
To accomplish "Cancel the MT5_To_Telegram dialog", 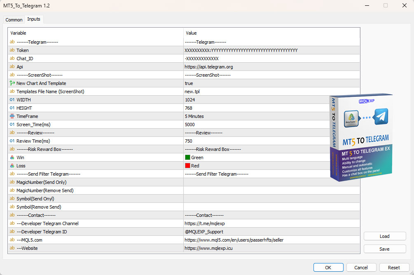I will pyautogui.click(x=361, y=267).
